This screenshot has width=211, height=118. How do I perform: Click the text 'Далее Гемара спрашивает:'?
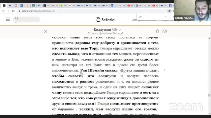[117, 92]
